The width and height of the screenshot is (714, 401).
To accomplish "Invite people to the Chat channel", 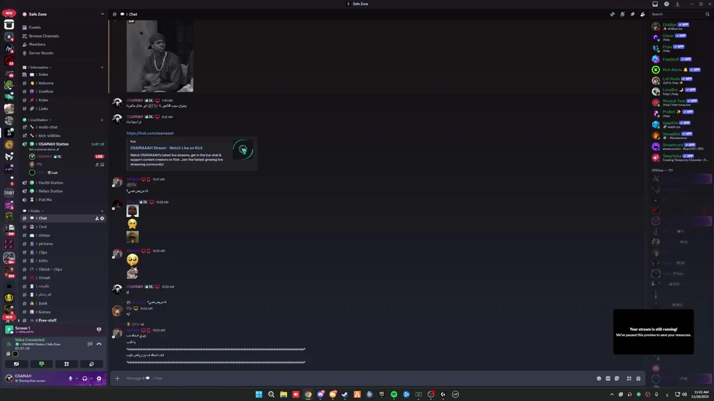I will (x=97, y=218).
